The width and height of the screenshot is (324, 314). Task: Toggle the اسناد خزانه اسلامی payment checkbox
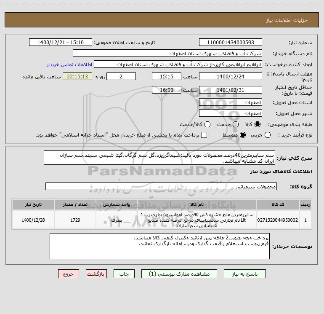point(204,135)
